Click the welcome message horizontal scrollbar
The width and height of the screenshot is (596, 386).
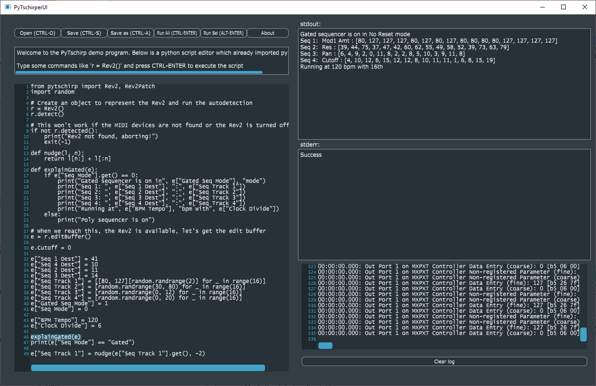(139, 72)
